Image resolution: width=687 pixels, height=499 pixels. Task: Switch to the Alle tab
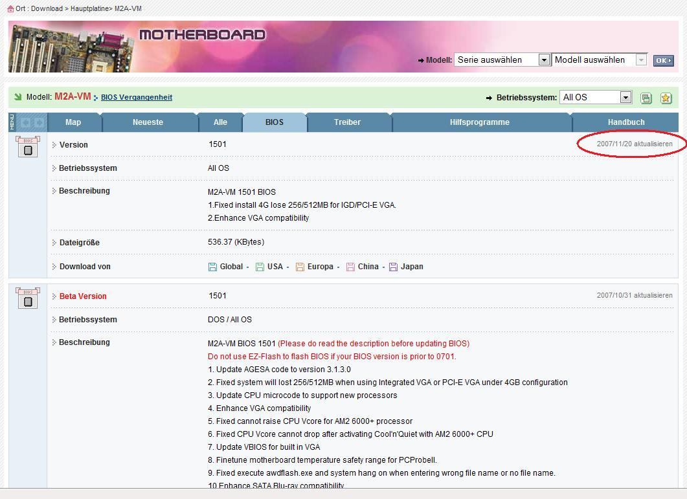click(220, 122)
